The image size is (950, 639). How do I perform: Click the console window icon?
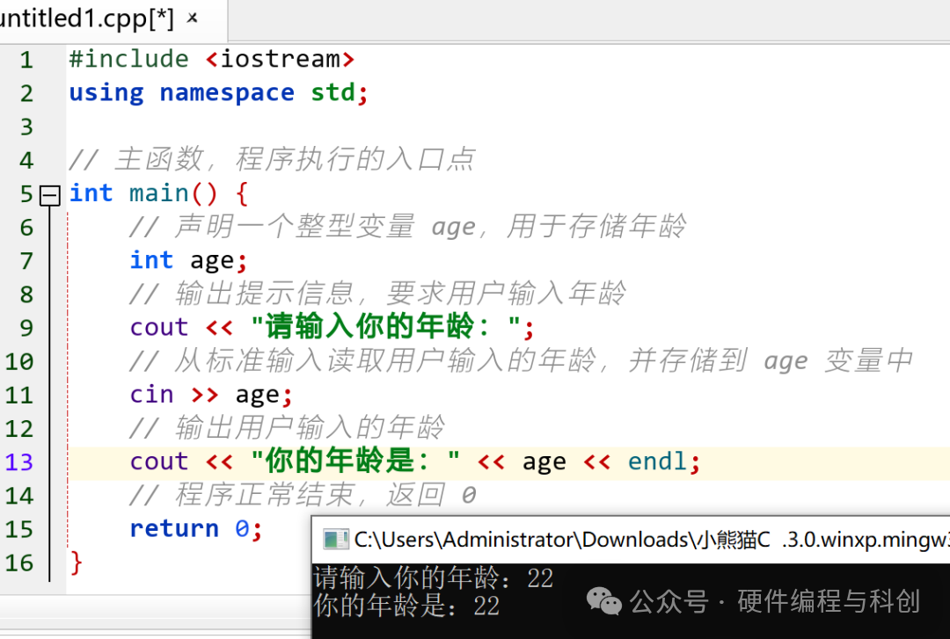[x=336, y=539]
